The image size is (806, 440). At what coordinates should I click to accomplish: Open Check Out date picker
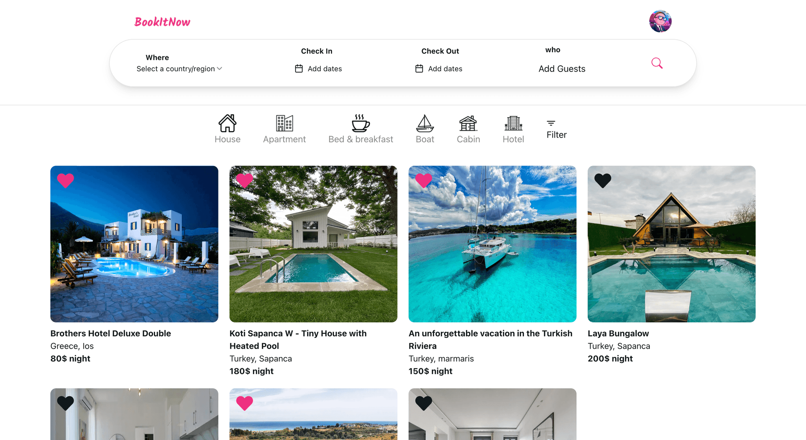coord(439,69)
